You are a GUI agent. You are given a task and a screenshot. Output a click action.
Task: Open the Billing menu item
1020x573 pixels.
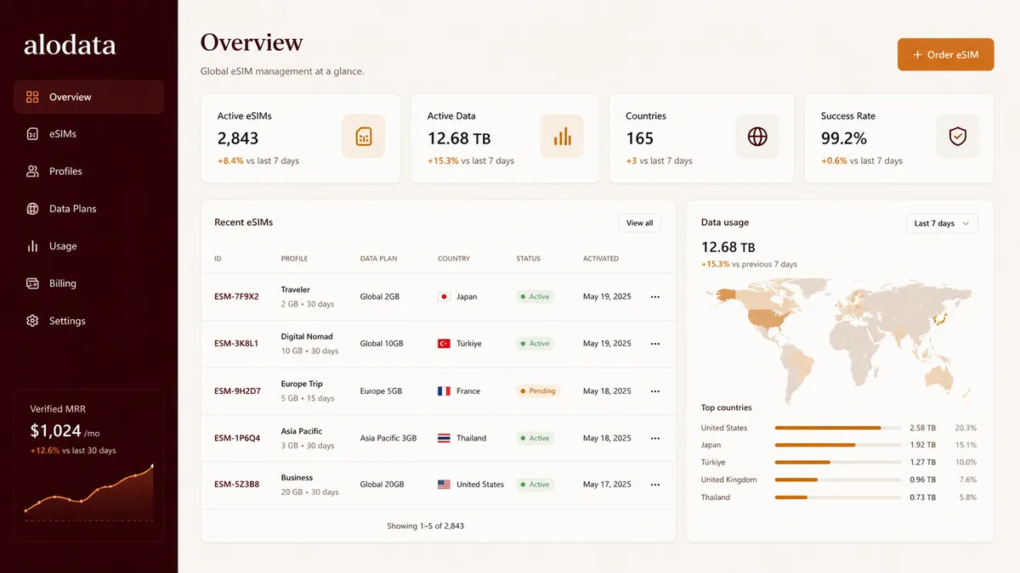89,284
